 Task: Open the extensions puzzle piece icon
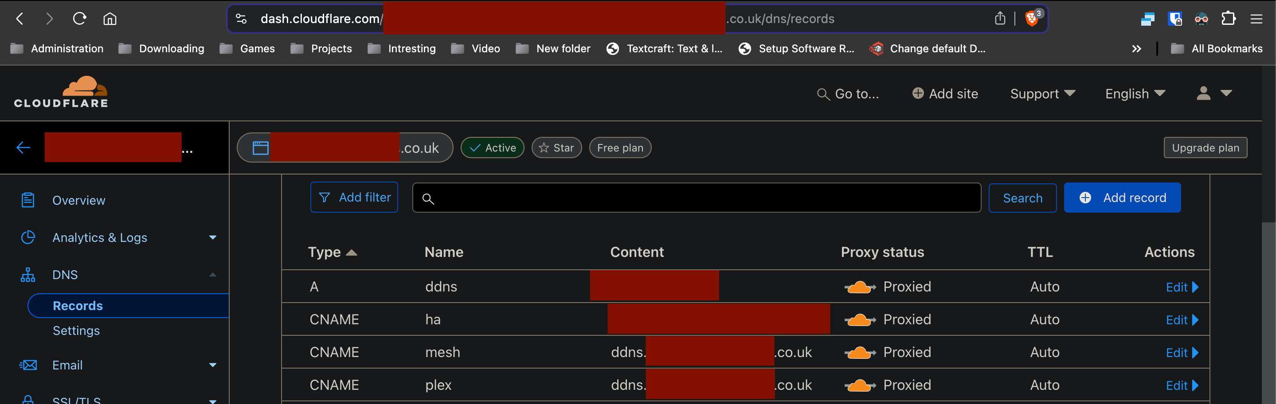pyautogui.click(x=1228, y=19)
